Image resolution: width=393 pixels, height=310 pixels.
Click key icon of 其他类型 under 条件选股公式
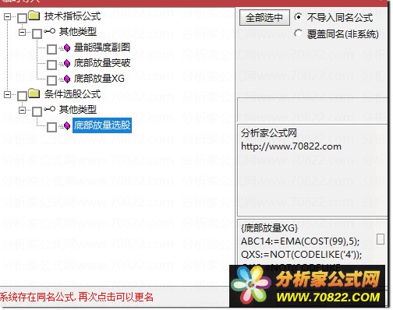point(49,109)
